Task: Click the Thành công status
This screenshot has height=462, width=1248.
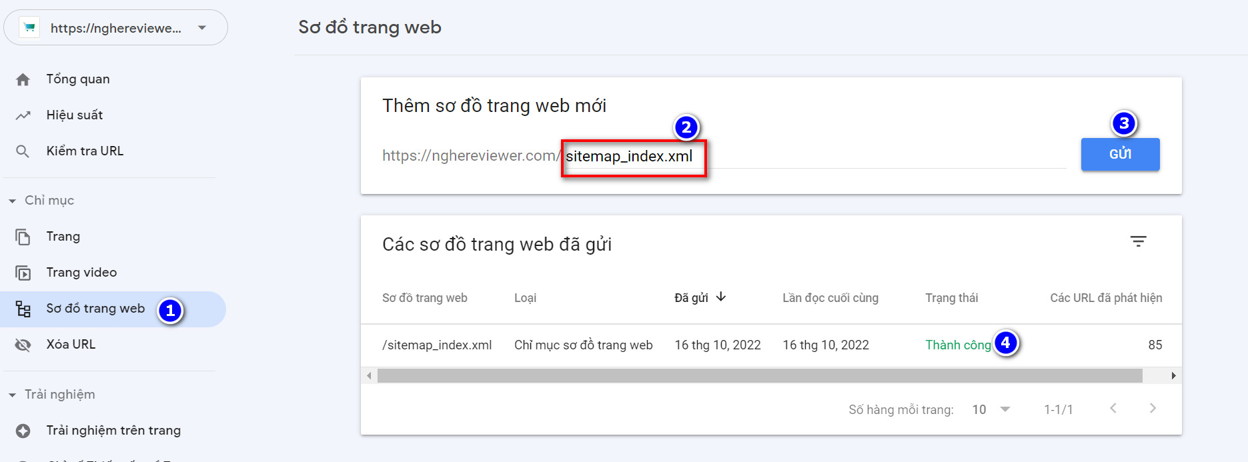Action: pyautogui.click(x=958, y=345)
